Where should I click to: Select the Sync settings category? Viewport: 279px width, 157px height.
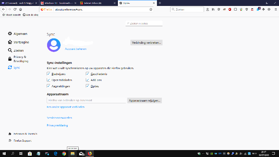(x=14, y=67)
